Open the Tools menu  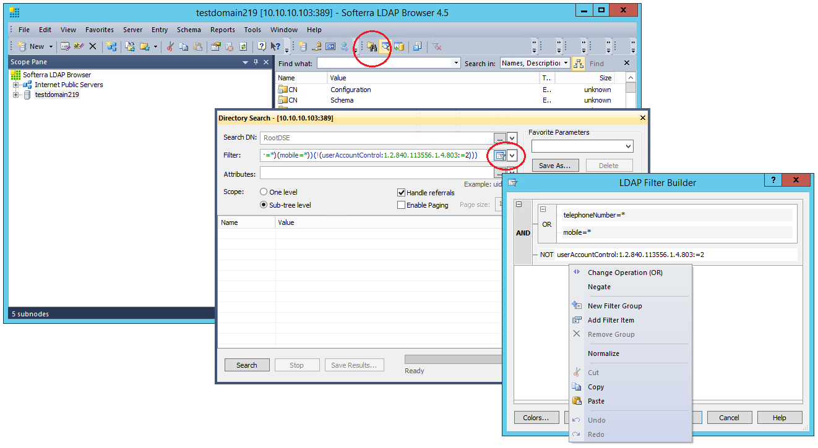point(252,30)
